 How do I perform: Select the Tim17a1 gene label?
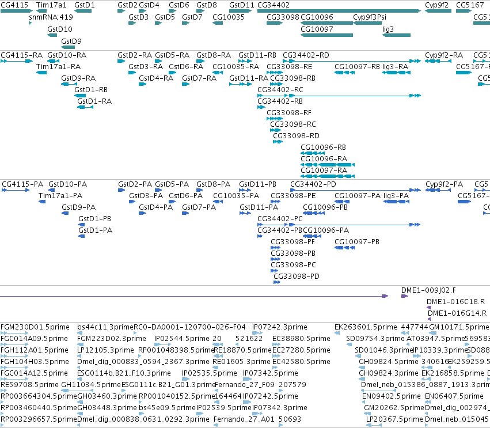[51, 5]
